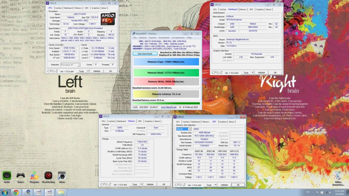
Task: Click the Memory-Read result bar
Action: coord(166,73)
